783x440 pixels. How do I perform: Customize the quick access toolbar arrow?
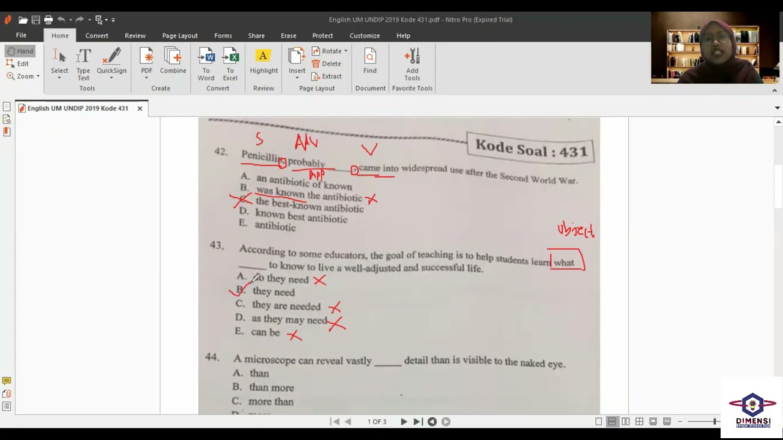113,20
